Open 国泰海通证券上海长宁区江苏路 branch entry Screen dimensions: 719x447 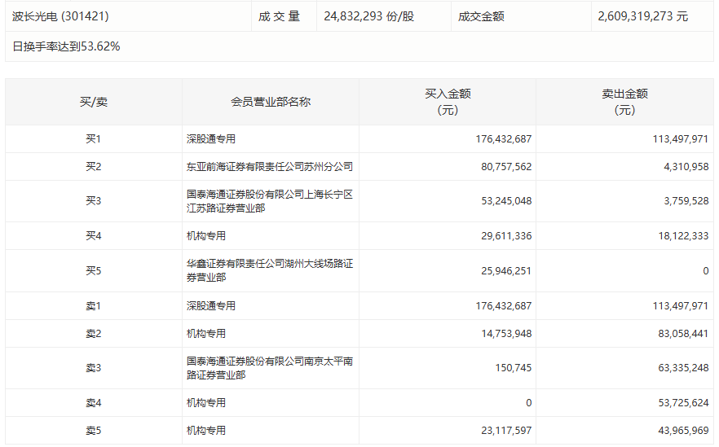click(269, 201)
